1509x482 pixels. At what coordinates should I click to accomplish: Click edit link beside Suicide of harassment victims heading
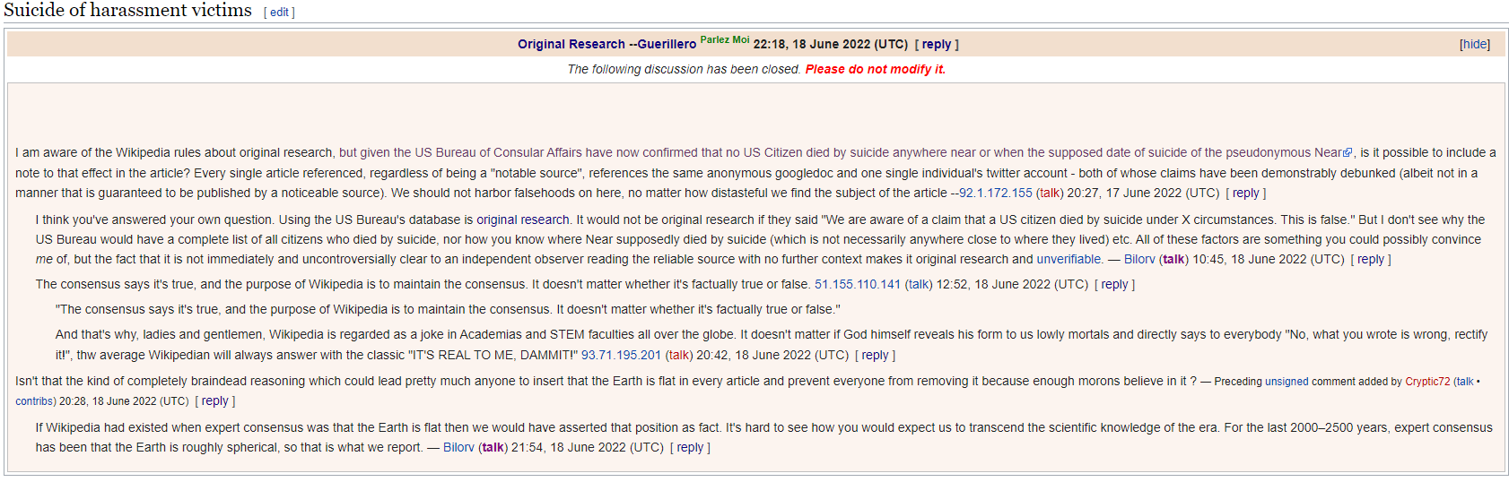pyautogui.click(x=279, y=13)
